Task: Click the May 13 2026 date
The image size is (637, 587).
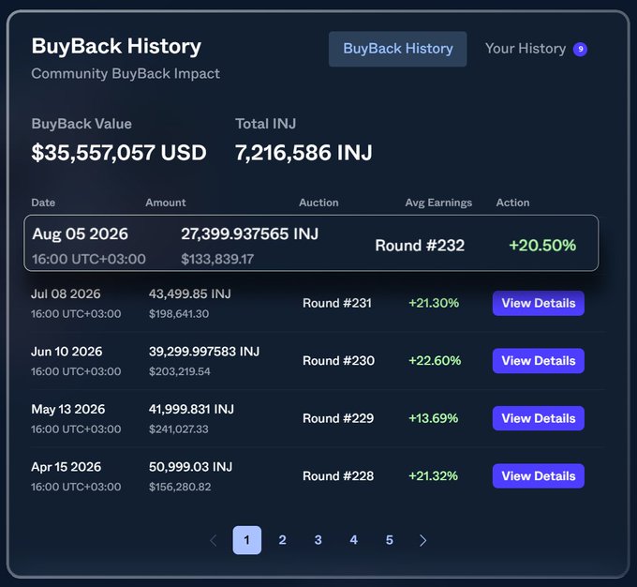Action: pos(68,409)
